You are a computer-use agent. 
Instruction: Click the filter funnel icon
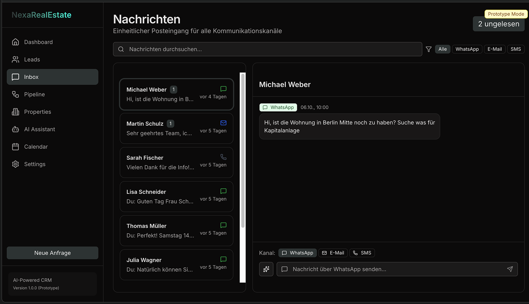click(x=429, y=49)
